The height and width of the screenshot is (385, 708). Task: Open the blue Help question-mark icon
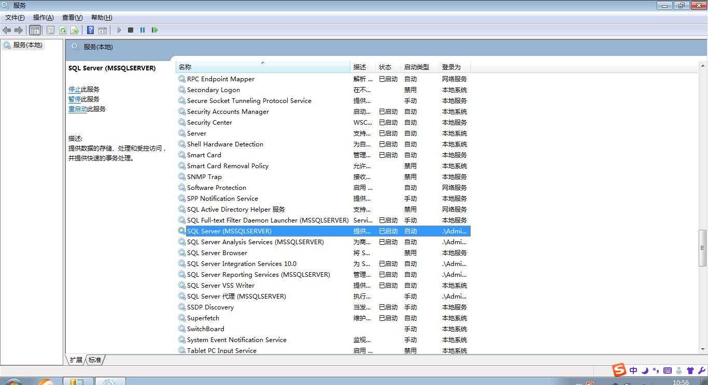(90, 30)
